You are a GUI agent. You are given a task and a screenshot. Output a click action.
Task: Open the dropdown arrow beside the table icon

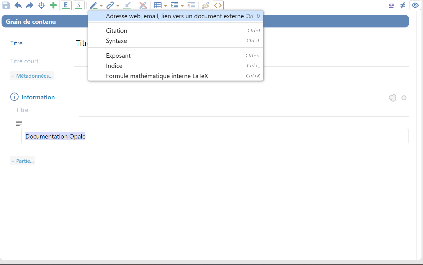point(166,6)
